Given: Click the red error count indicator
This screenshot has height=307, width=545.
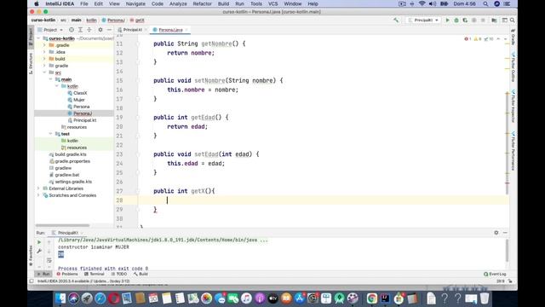Looking at the screenshot, I should pos(468,39).
